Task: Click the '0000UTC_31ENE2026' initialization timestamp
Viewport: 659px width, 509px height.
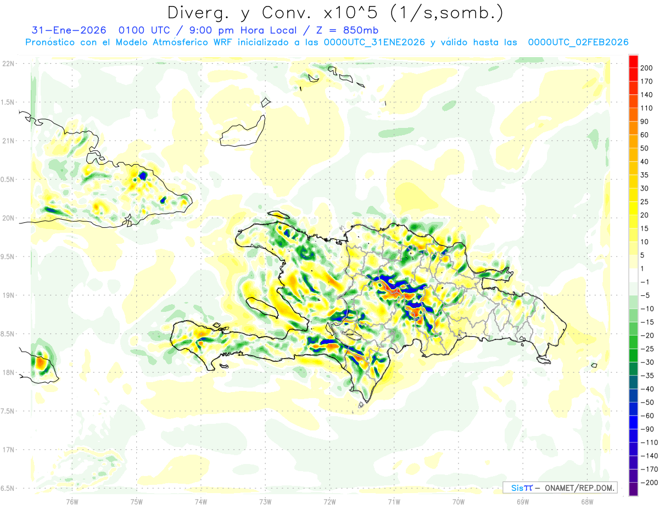Action: (375, 42)
